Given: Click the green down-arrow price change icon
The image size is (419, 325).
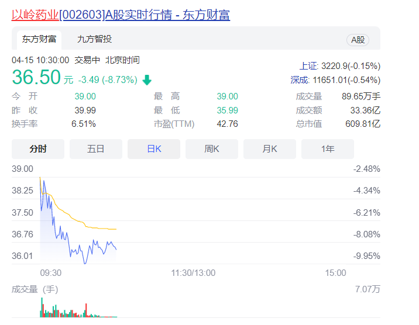Looking at the screenshot, I should click(x=146, y=80).
